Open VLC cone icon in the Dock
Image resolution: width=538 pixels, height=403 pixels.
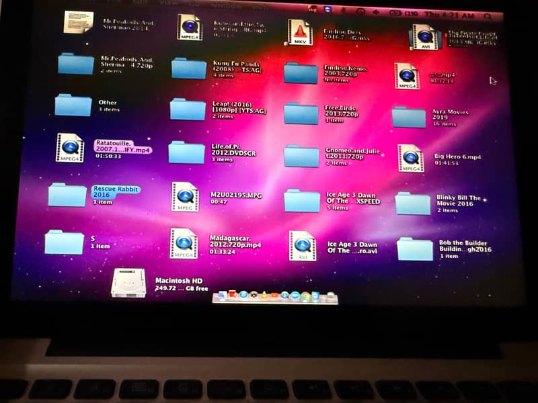point(264,296)
